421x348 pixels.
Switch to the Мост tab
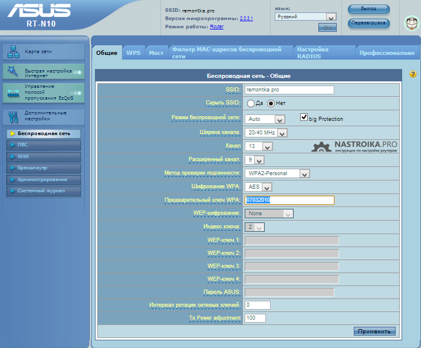pyautogui.click(x=156, y=53)
